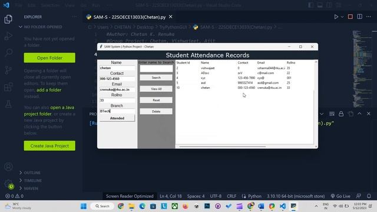
Task: Click errors and warnings status indicator
Action: tap(14, 196)
